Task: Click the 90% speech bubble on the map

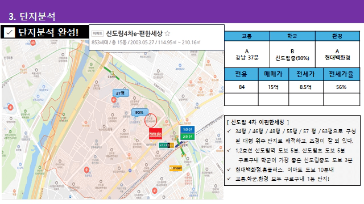Action: (139, 112)
